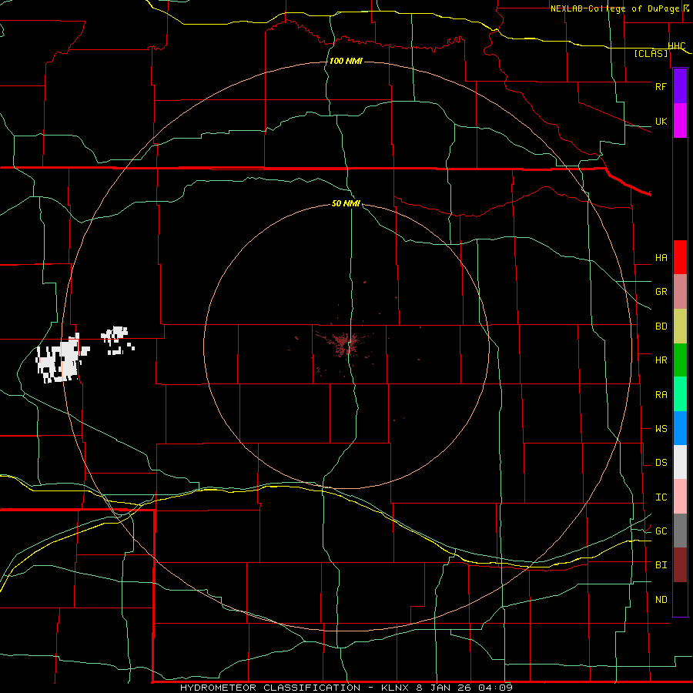Click the DS white legend swatch

pyautogui.click(x=680, y=462)
